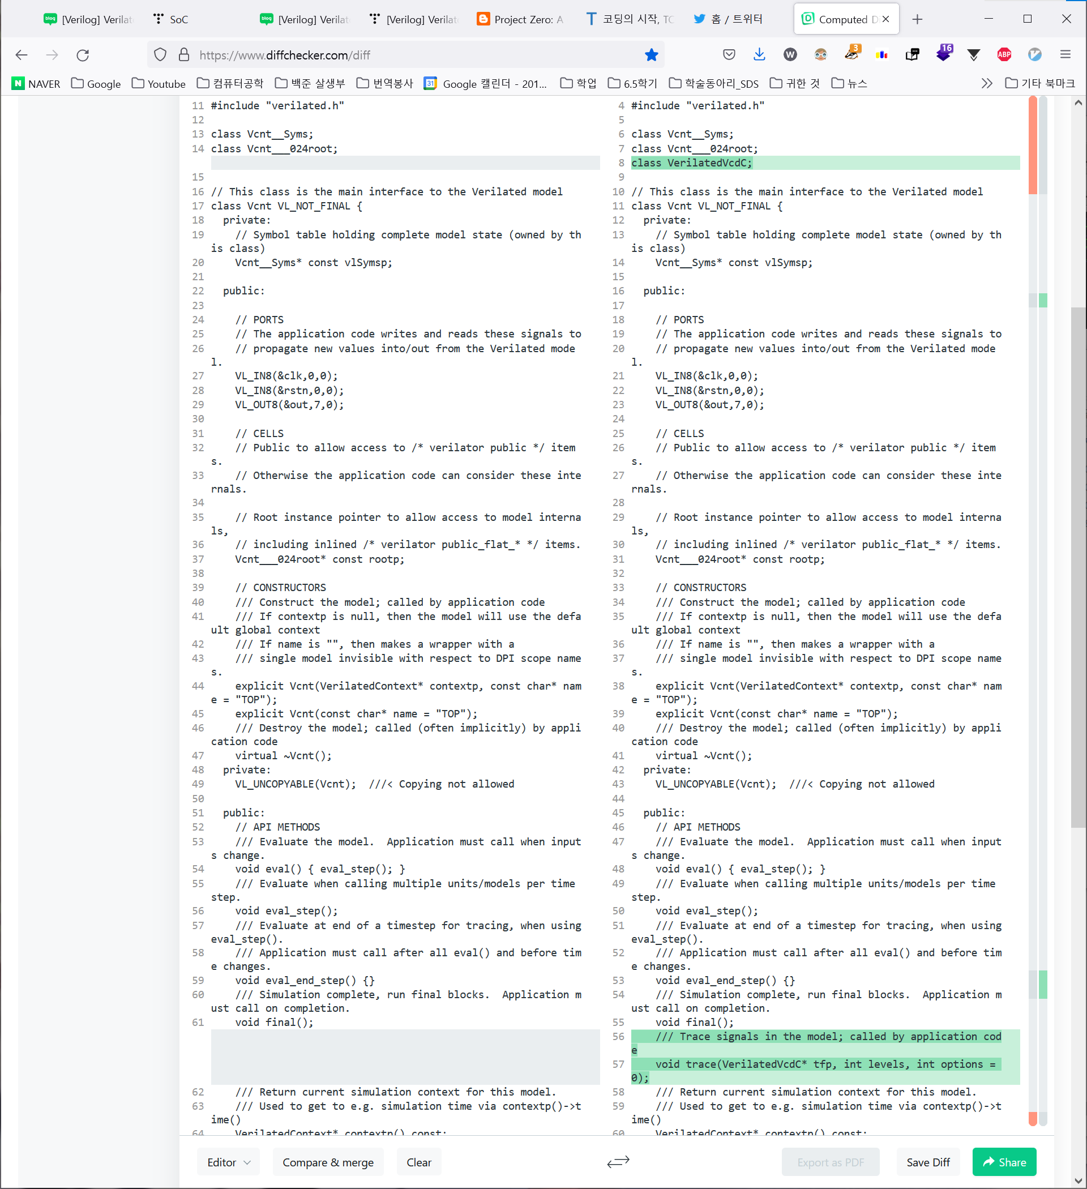
Task: Open the NAVER bookmark
Action: (36, 83)
